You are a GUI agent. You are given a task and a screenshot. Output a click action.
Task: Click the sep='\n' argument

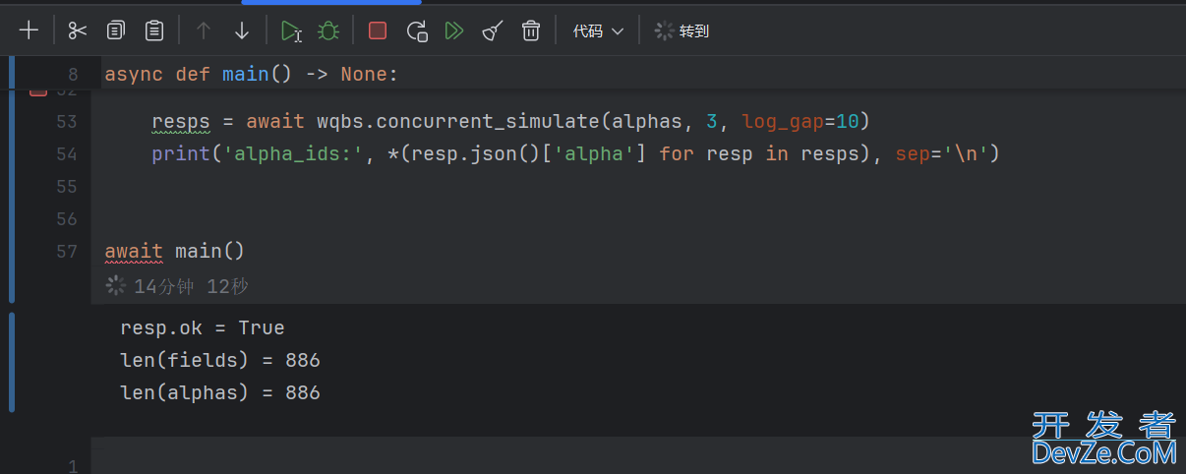tap(942, 154)
